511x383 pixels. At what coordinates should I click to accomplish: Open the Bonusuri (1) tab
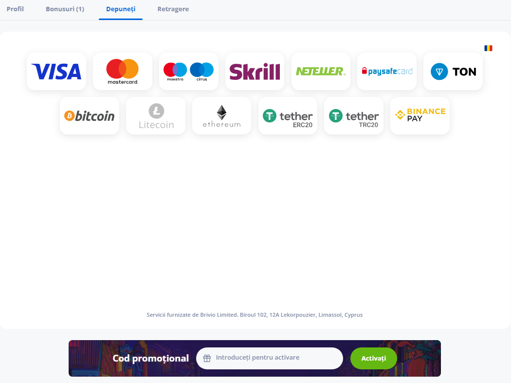(65, 9)
